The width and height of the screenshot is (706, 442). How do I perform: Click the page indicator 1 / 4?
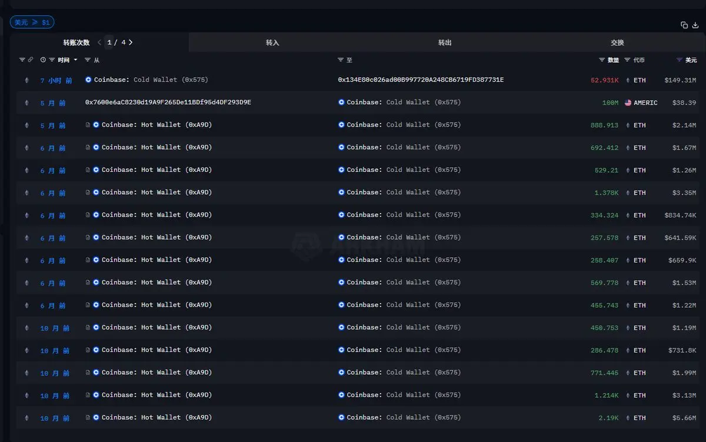click(x=116, y=42)
